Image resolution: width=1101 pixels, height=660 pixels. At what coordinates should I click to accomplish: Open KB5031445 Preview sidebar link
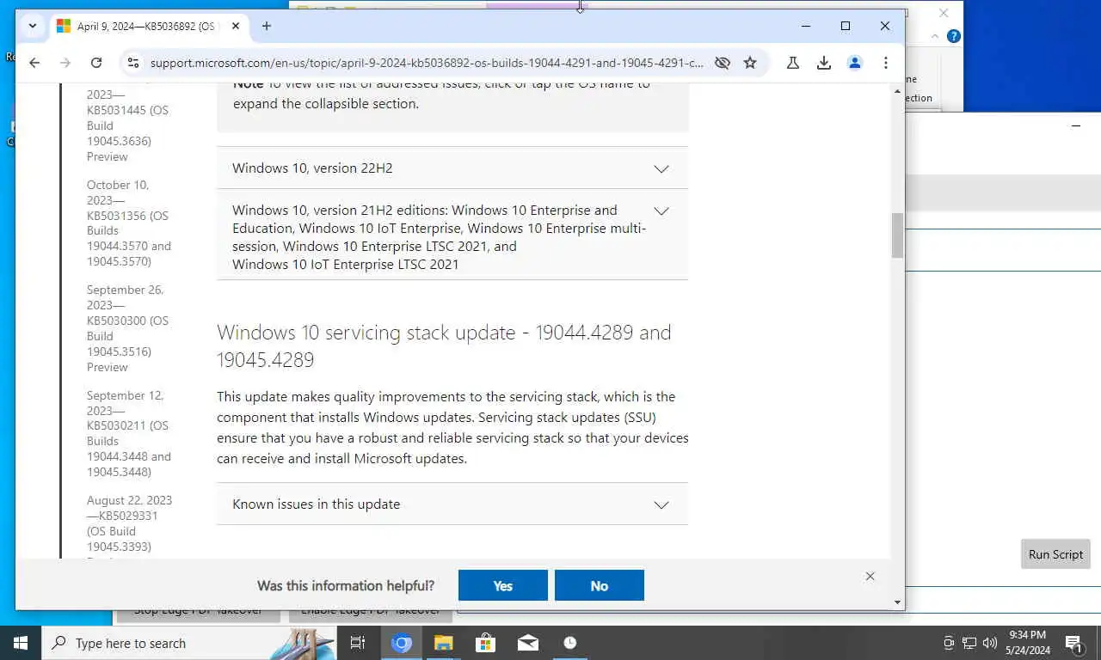click(127, 125)
